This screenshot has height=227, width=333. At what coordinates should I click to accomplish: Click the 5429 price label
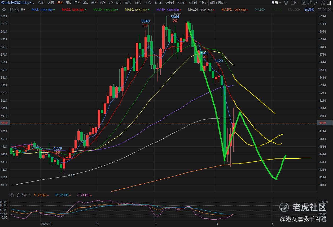219,61
